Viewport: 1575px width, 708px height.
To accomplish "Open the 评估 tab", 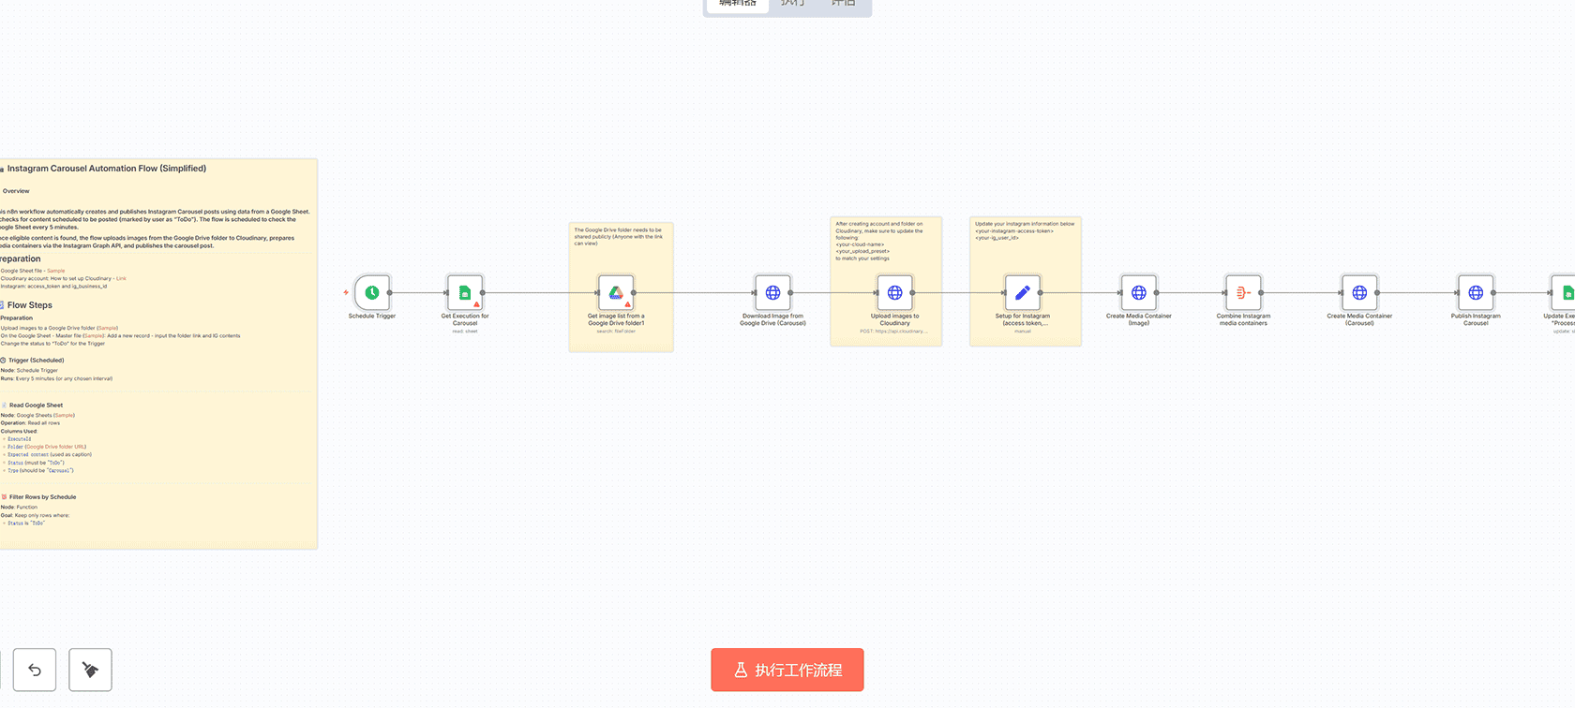I will 844,4.
